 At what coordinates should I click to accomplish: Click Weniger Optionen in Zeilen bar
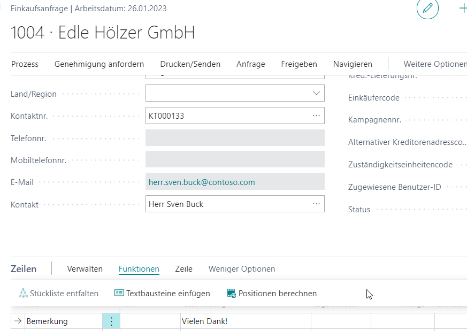tap(242, 269)
